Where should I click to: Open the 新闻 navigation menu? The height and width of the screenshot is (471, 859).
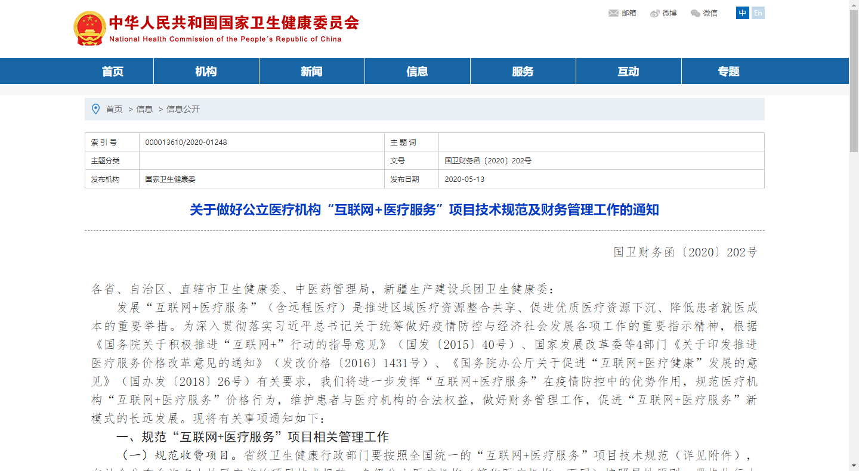click(x=311, y=72)
